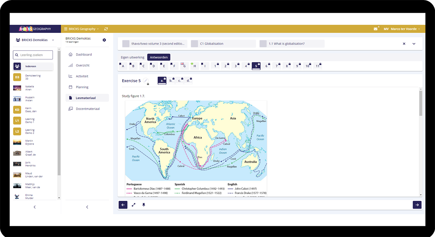Open the mail inbox envelope icon
The width and height of the screenshot is (435, 237).
(376, 29)
